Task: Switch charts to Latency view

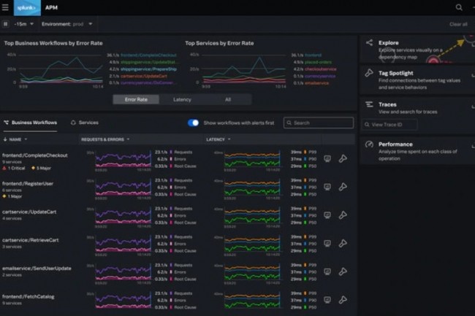Action: (182, 99)
